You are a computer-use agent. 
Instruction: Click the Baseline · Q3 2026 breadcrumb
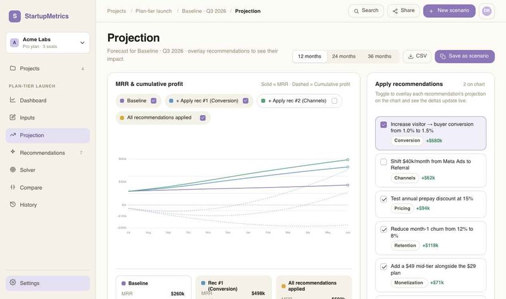[x=204, y=11]
